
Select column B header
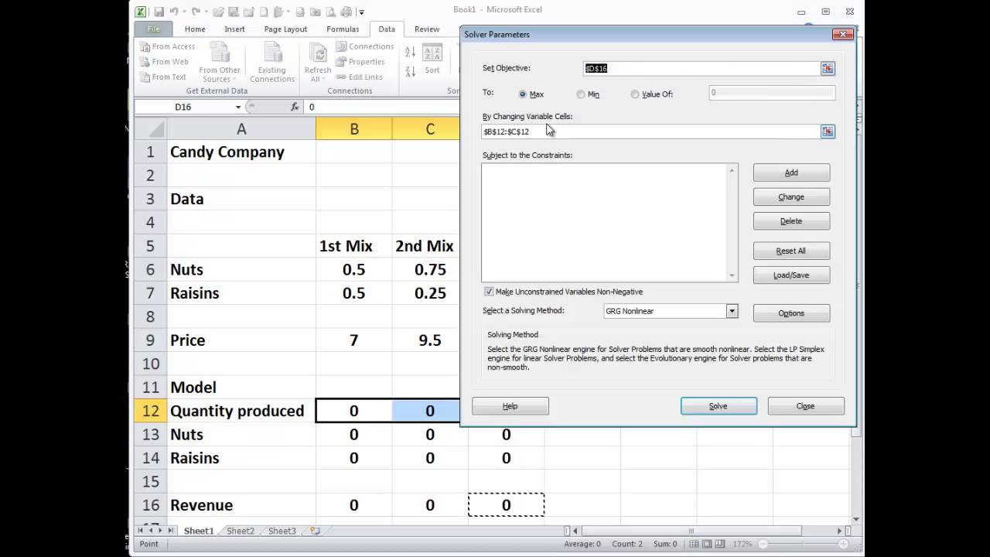tap(353, 129)
